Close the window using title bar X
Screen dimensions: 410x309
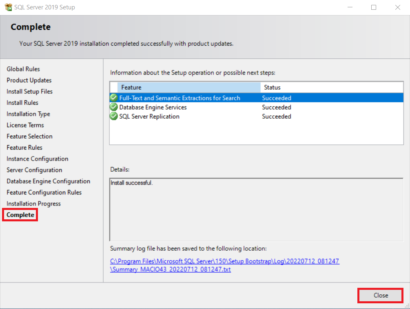tap(398, 7)
